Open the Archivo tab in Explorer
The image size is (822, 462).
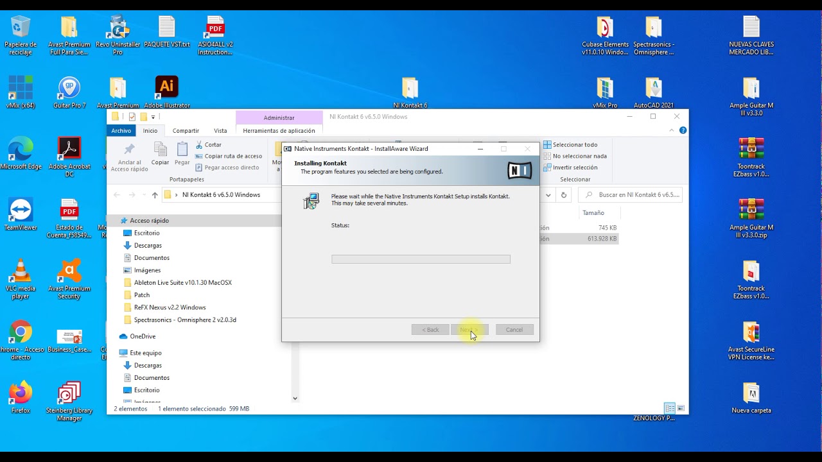(121, 130)
